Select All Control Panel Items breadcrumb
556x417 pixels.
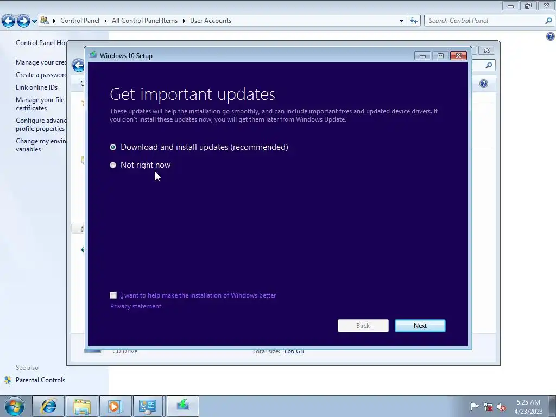144,21
